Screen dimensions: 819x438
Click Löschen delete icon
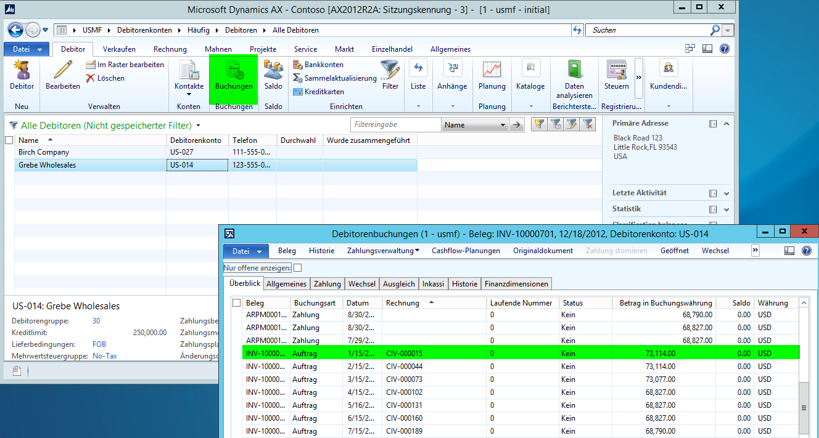coord(91,78)
